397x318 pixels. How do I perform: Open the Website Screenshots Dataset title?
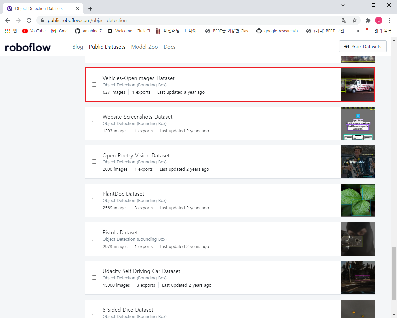[137, 117]
